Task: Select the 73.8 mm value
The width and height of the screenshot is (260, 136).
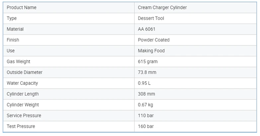Action: click(147, 72)
